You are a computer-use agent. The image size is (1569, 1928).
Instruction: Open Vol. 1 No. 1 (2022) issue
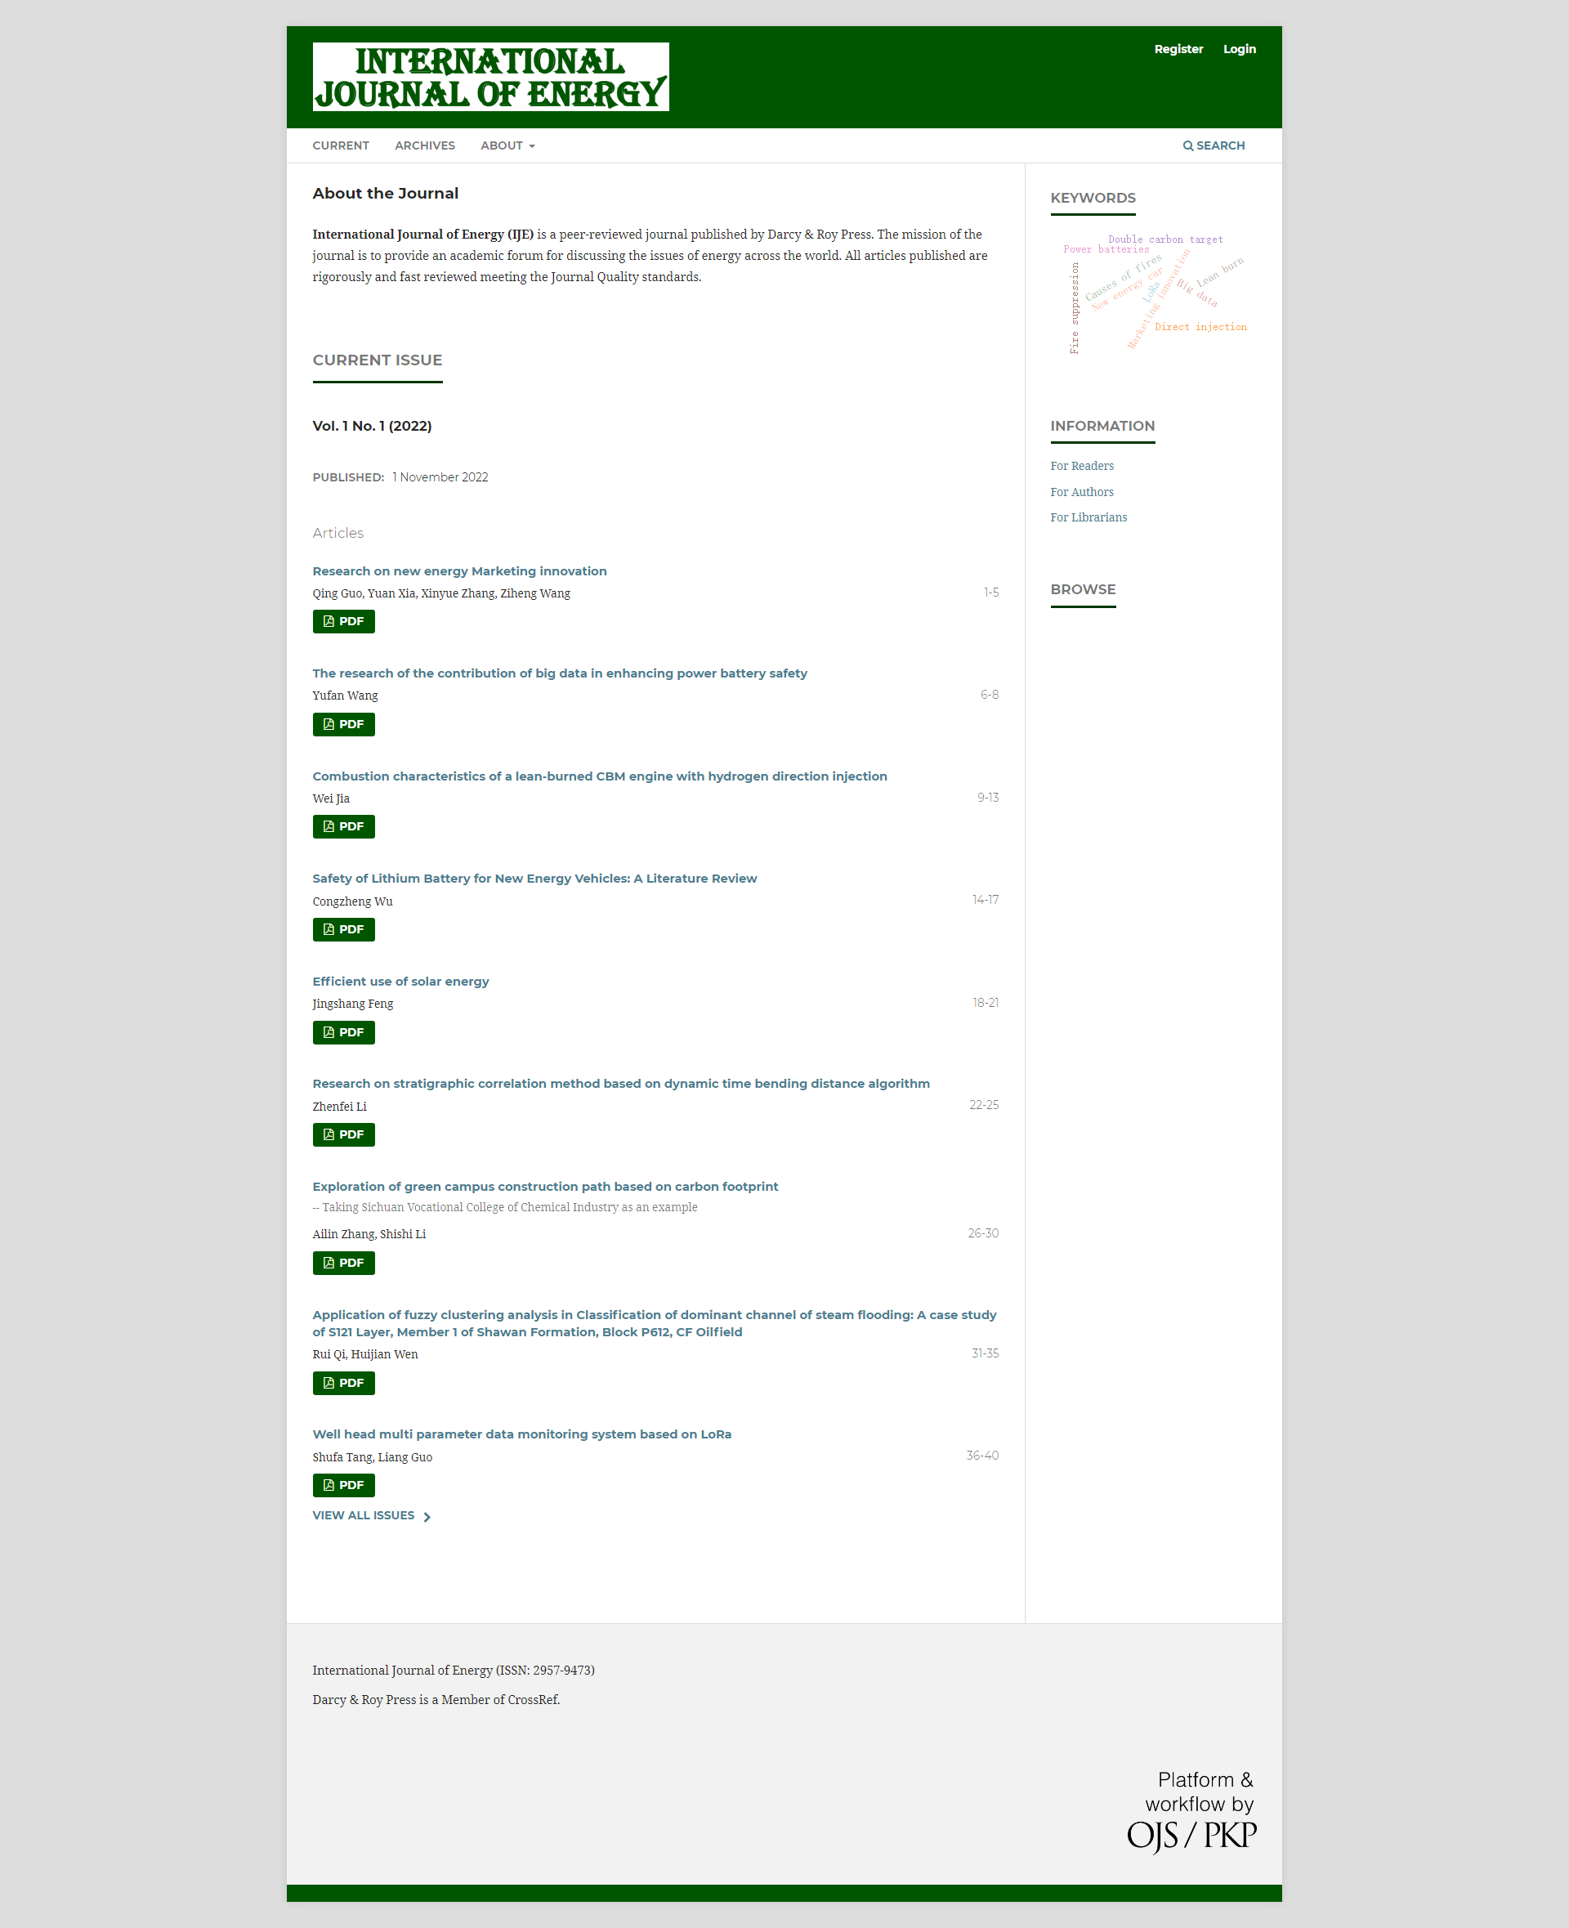click(x=372, y=426)
